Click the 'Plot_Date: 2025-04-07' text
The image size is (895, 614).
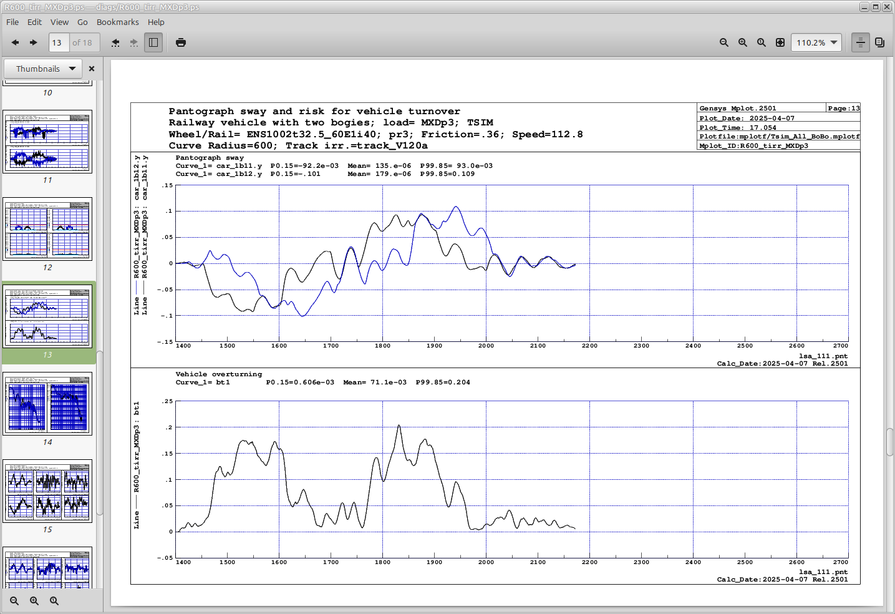point(747,119)
